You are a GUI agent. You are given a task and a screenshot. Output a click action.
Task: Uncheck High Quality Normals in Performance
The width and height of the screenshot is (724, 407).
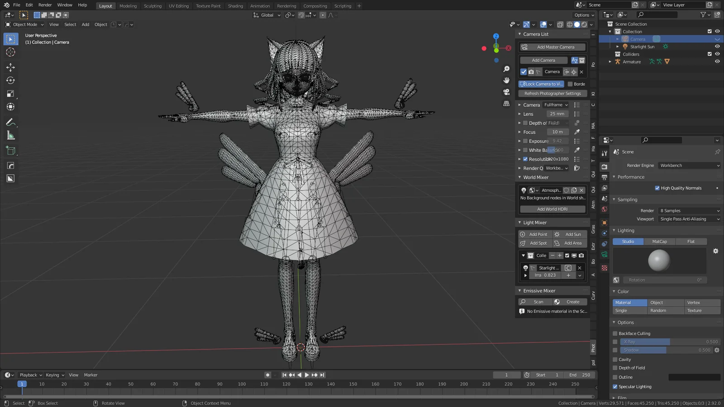pyautogui.click(x=657, y=188)
